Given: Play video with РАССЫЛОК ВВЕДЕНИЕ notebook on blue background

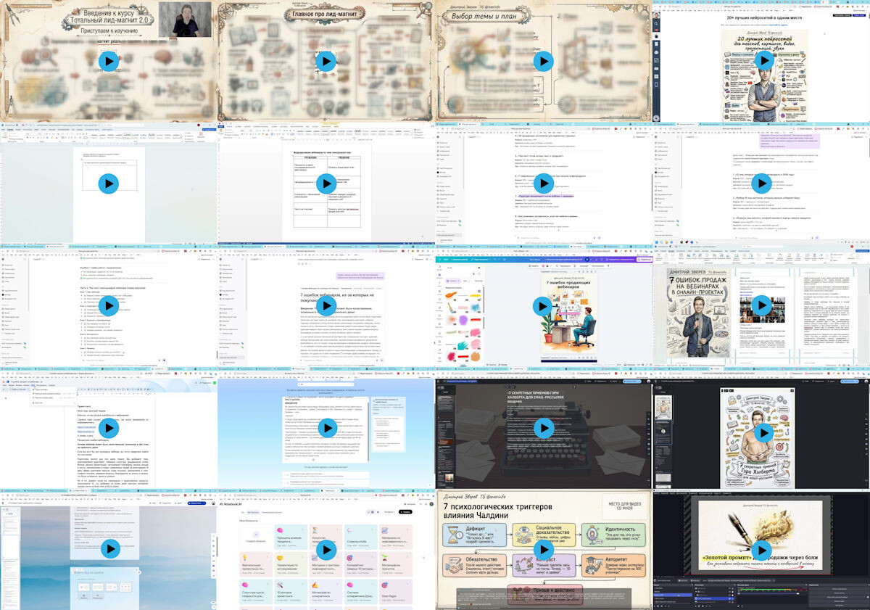Looking at the screenshot, I should pyautogui.click(x=326, y=427).
